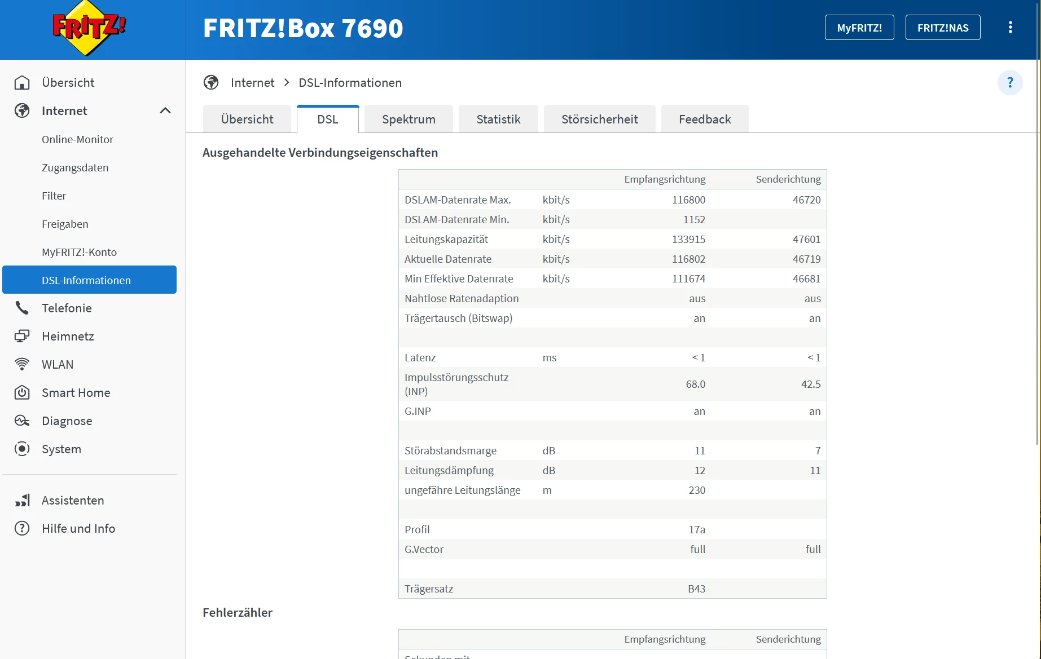Image resolution: width=1041 pixels, height=659 pixels.
Task: Click the Internet globe icon in sidebar
Action: (22, 111)
